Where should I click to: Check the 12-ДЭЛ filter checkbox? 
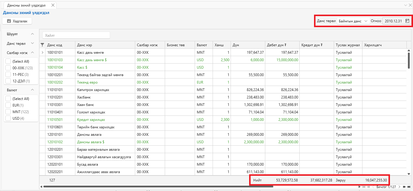(8, 81)
